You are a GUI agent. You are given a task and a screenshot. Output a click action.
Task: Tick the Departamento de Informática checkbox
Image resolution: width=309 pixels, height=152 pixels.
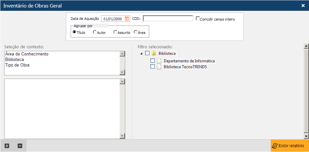tap(152, 61)
